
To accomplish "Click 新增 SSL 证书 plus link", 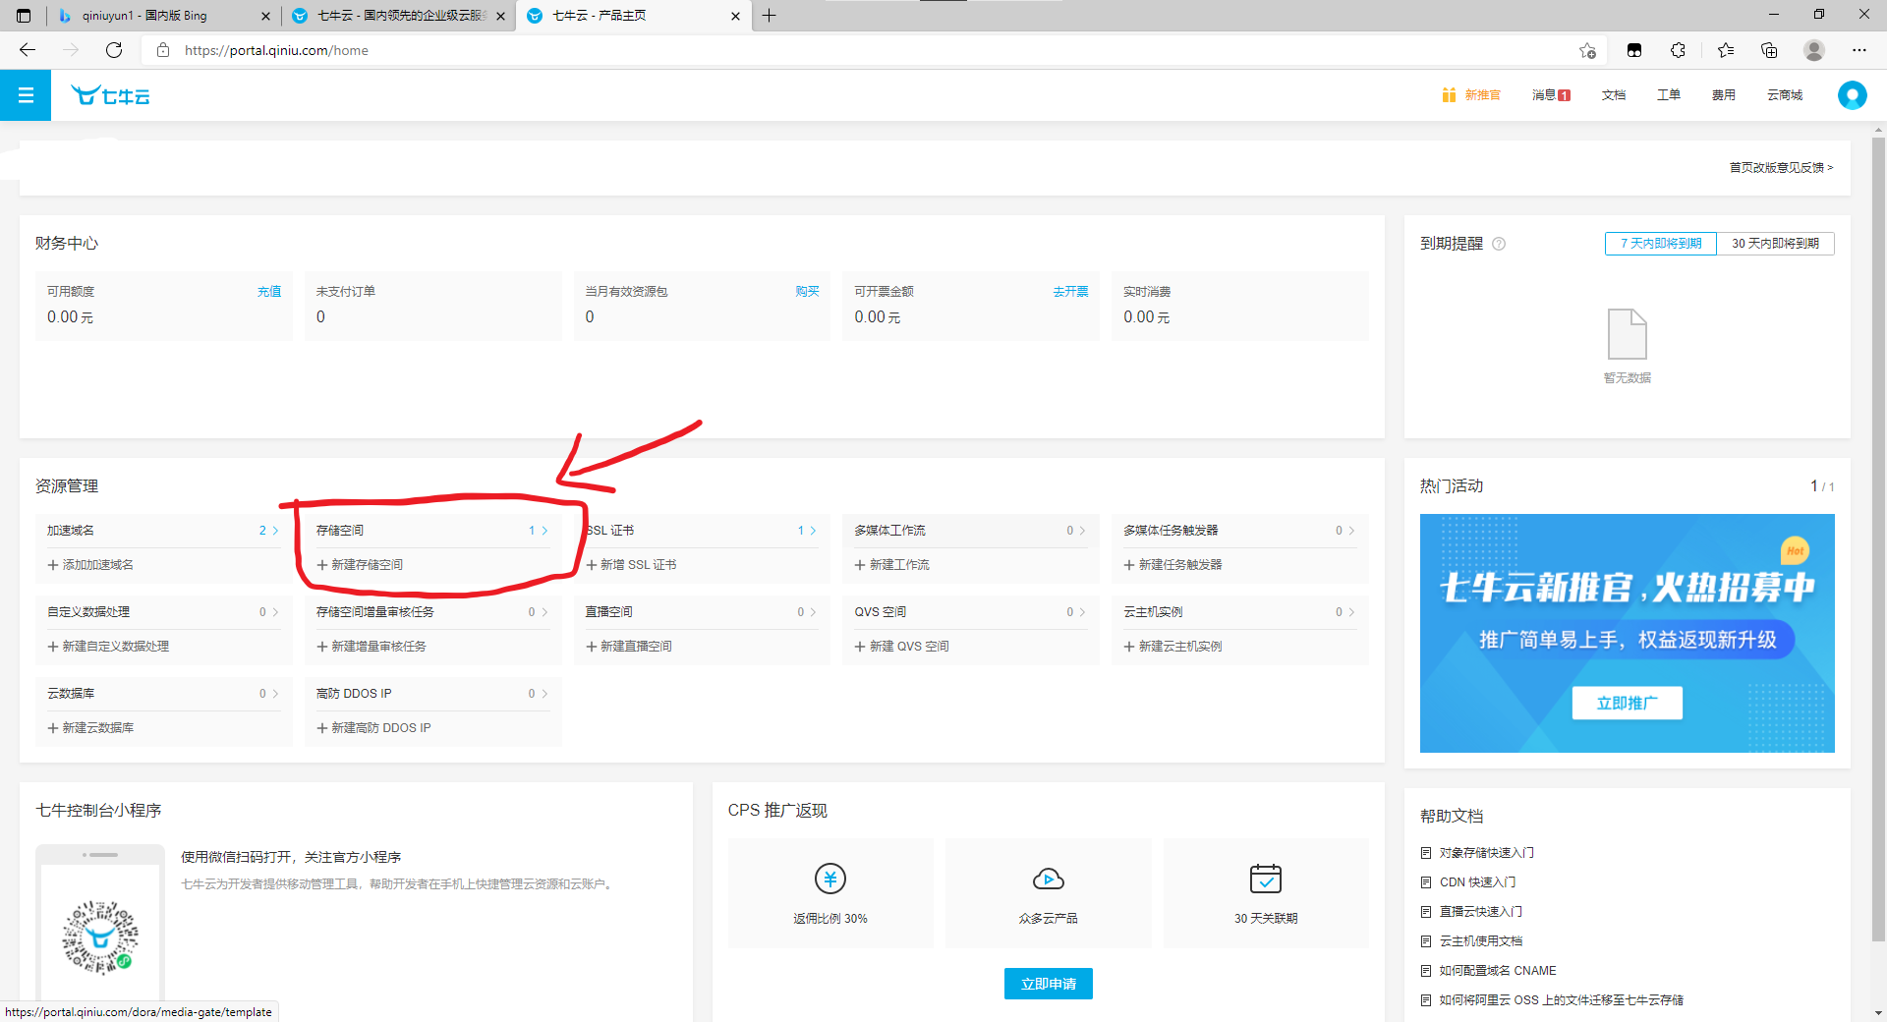I will pyautogui.click(x=631, y=565).
